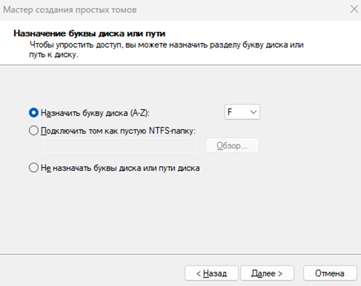The height and width of the screenshot is (286, 361).
Task: Click the heading "Назначение буквы диска или пути"
Action: [89, 33]
